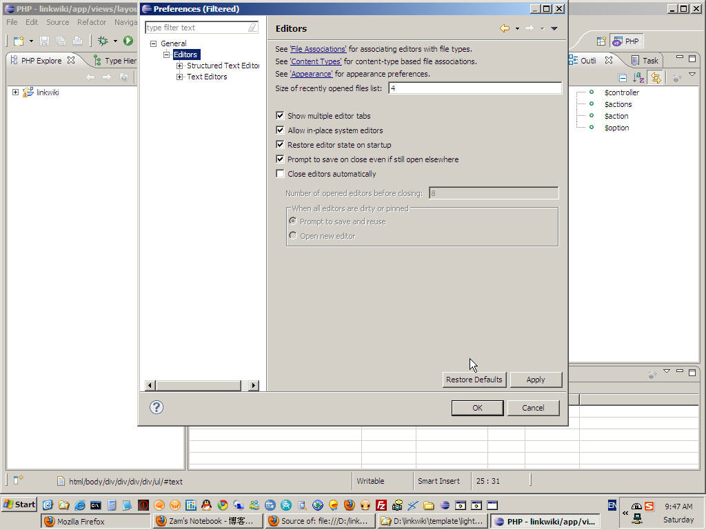
Task: Open the Edit menu
Action: click(x=32, y=22)
